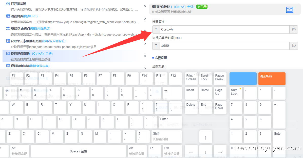The width and height of the screenshot is (303, 158).
Task: Click the letter M key
Action: click(x=100, y=137)
